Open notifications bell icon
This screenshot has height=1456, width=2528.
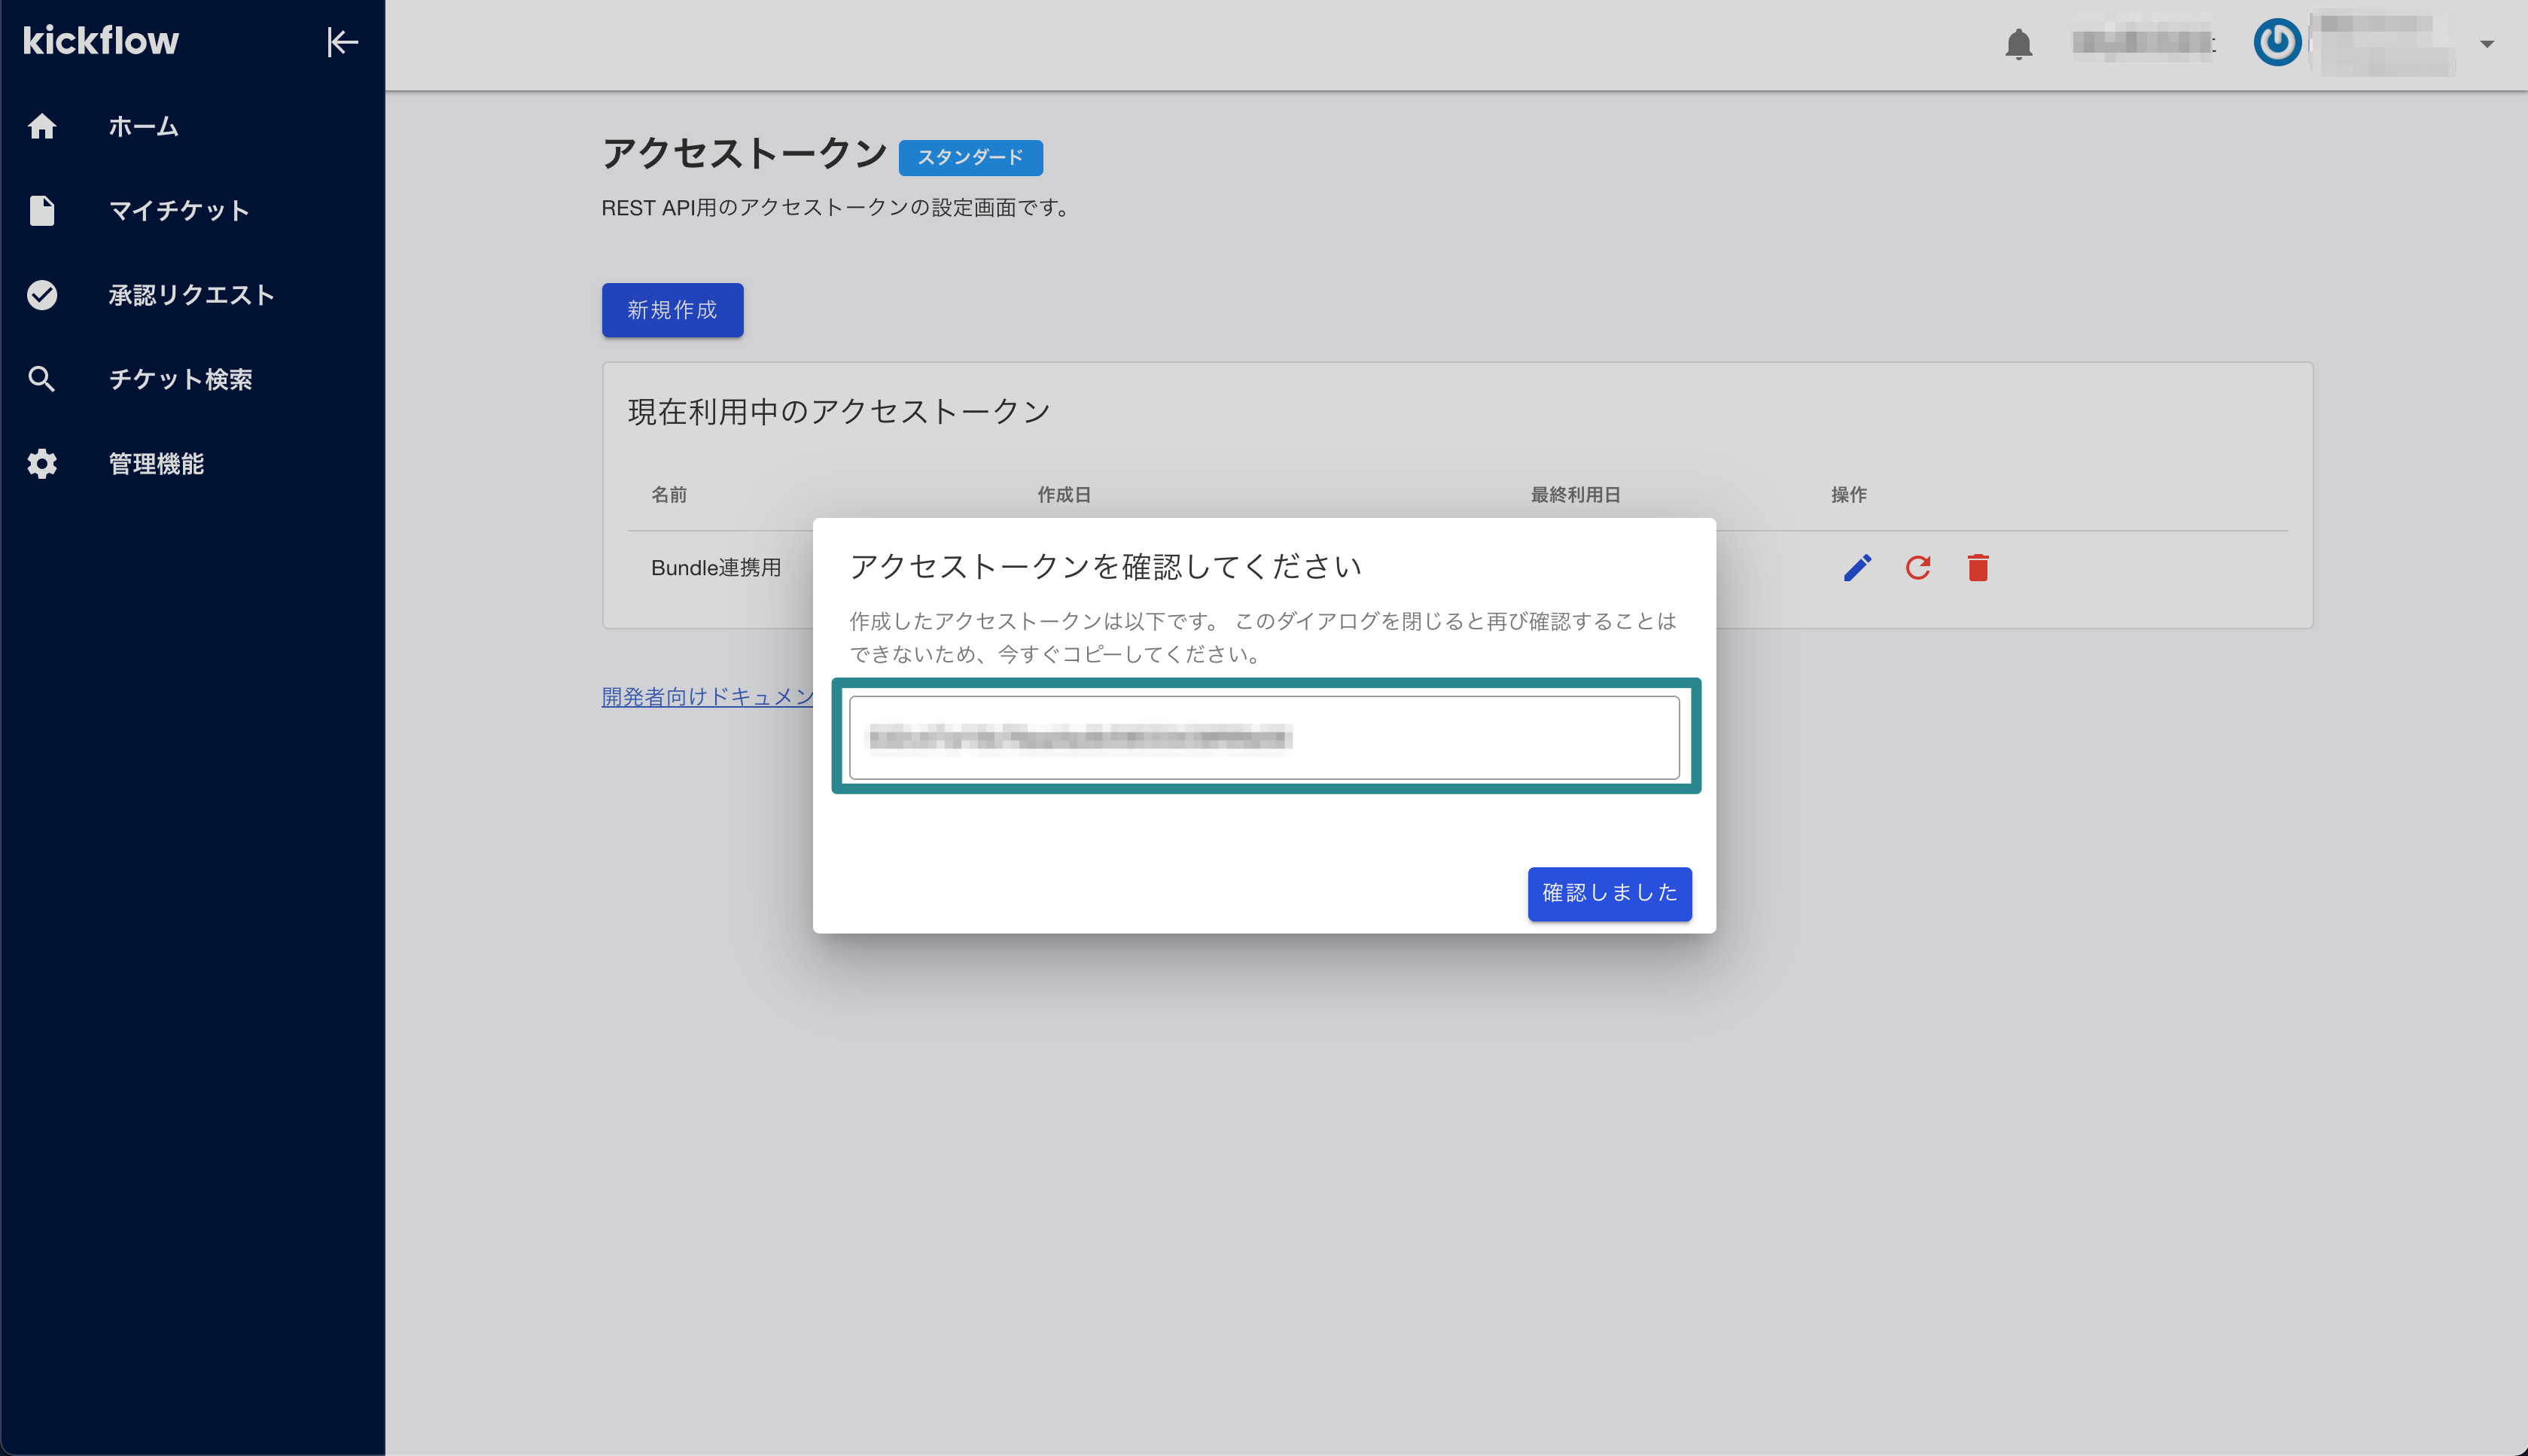tap(2018, 44)
